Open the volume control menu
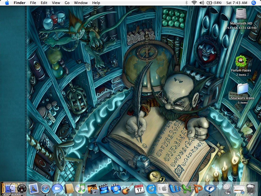Screen dimensions: 261x196 tap(202, 3)
